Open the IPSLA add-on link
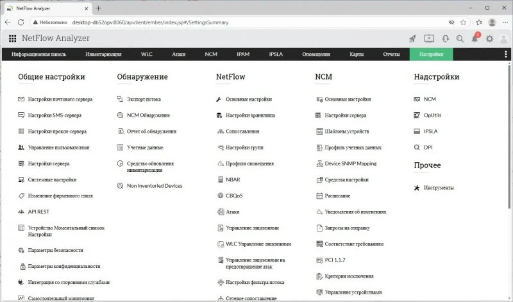 point(430,131)
